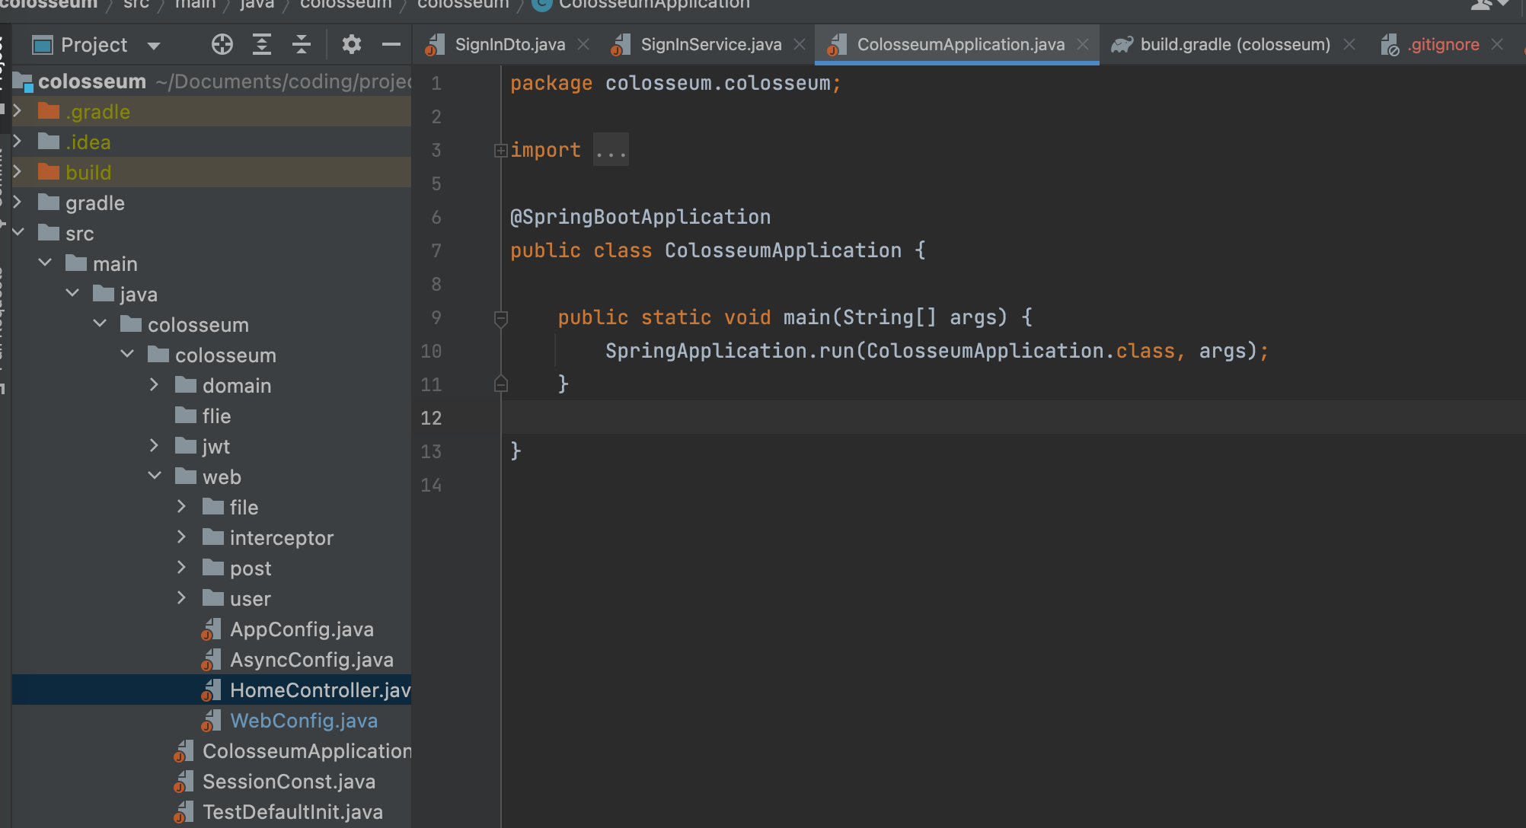Close the build.gradle (colosseum) tab
Image resolution: width=1526 pixels, height=828 pixels.
tap(1349, 45)
